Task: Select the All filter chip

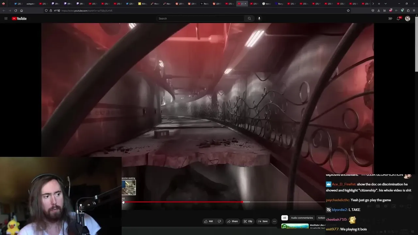Action: click(x=284, y=218)
